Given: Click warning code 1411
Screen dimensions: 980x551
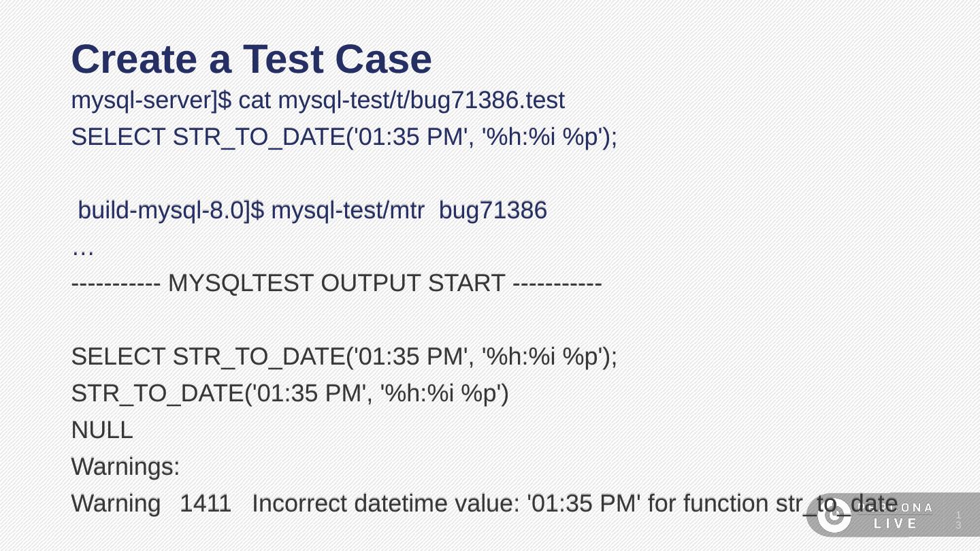Looking at the screenshot, I should (x=206, y=504).
